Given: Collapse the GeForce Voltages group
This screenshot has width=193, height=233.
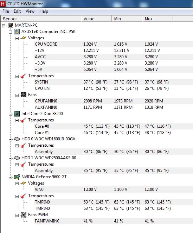Looking at the screenshot, I should (x=17, y=184).
